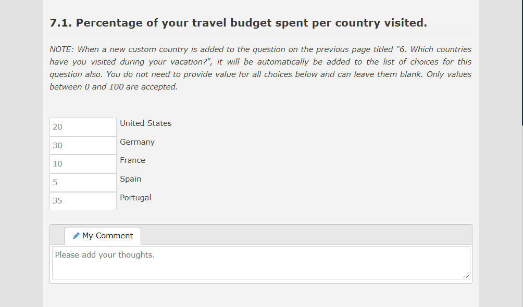Focus the United States percentage field
This screenshot has width=523, height=307.
pos(83,127)
